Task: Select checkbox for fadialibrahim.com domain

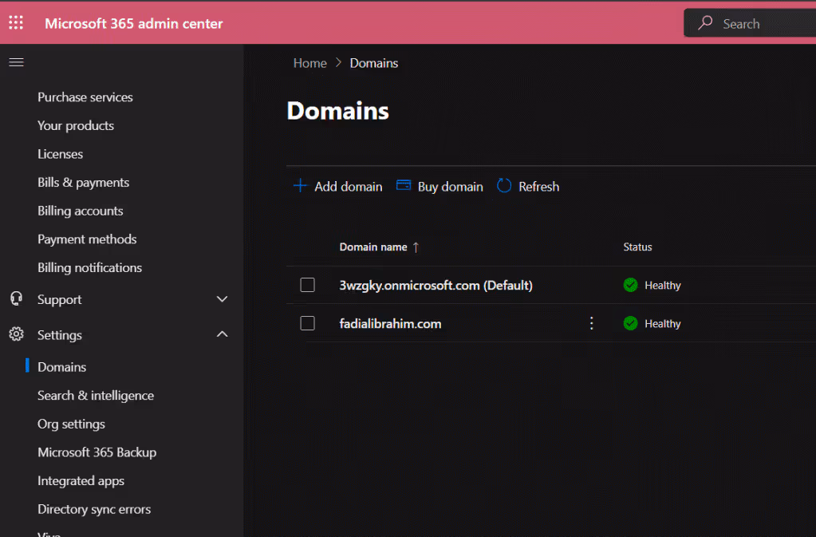Action: 308,323
